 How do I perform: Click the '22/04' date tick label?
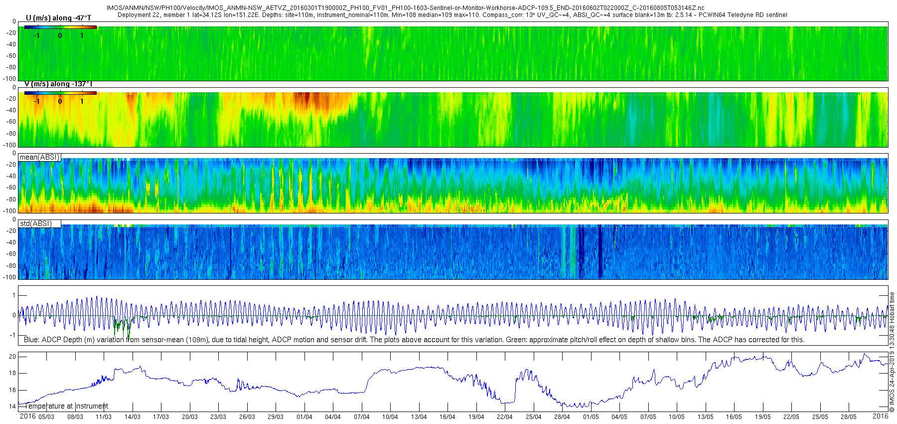coord(505,417)
